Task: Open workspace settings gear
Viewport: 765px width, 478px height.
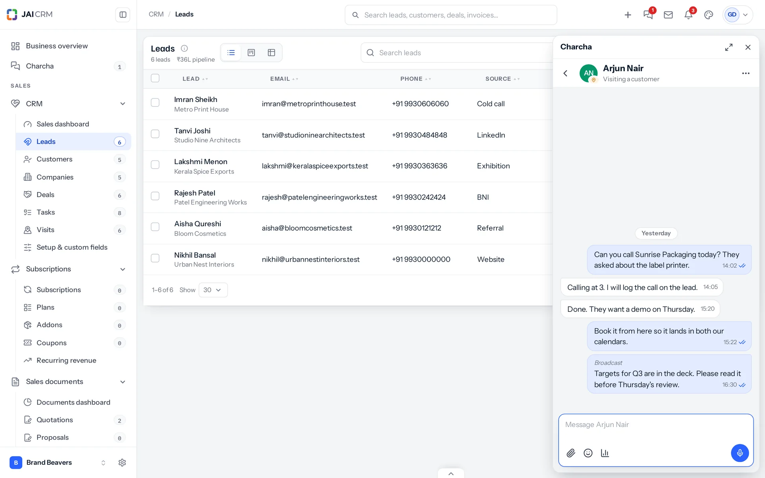Action: pyautogui.click(x=122, y=462)
